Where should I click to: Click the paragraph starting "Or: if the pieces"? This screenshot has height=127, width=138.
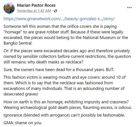point(67,57)
